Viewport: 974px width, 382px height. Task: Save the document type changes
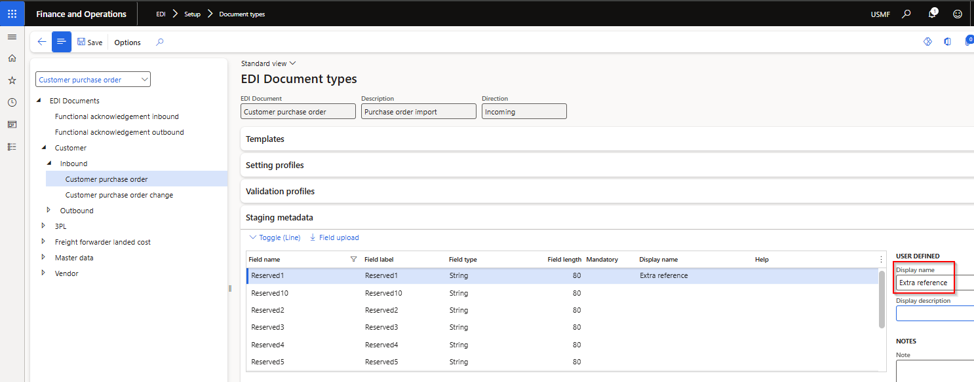point(90,42)
